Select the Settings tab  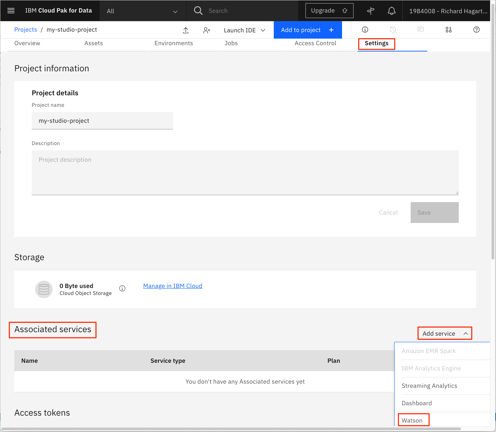point(377,43)
